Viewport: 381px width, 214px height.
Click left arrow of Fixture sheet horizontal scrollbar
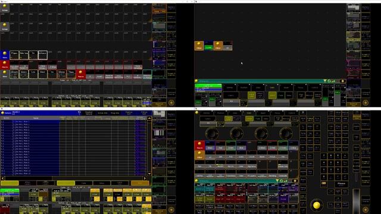click(x=2, y=178)
